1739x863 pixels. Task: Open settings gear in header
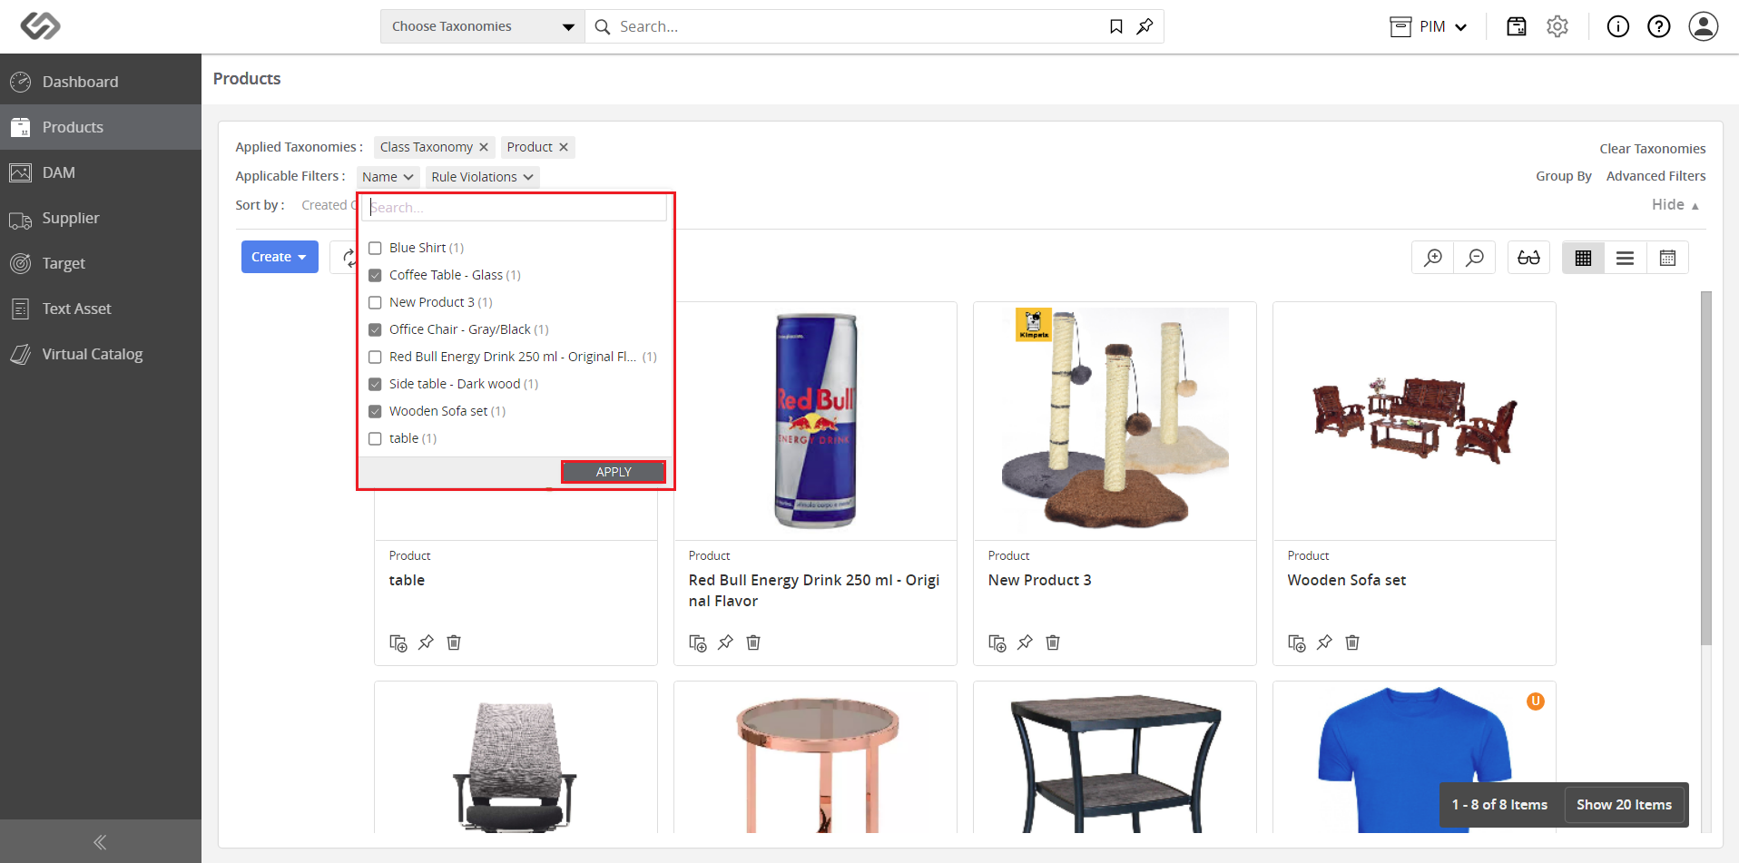(x=1557, y=26)
